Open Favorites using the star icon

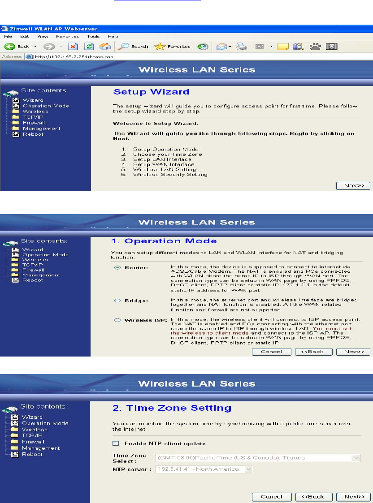click(x=159, y=47)
